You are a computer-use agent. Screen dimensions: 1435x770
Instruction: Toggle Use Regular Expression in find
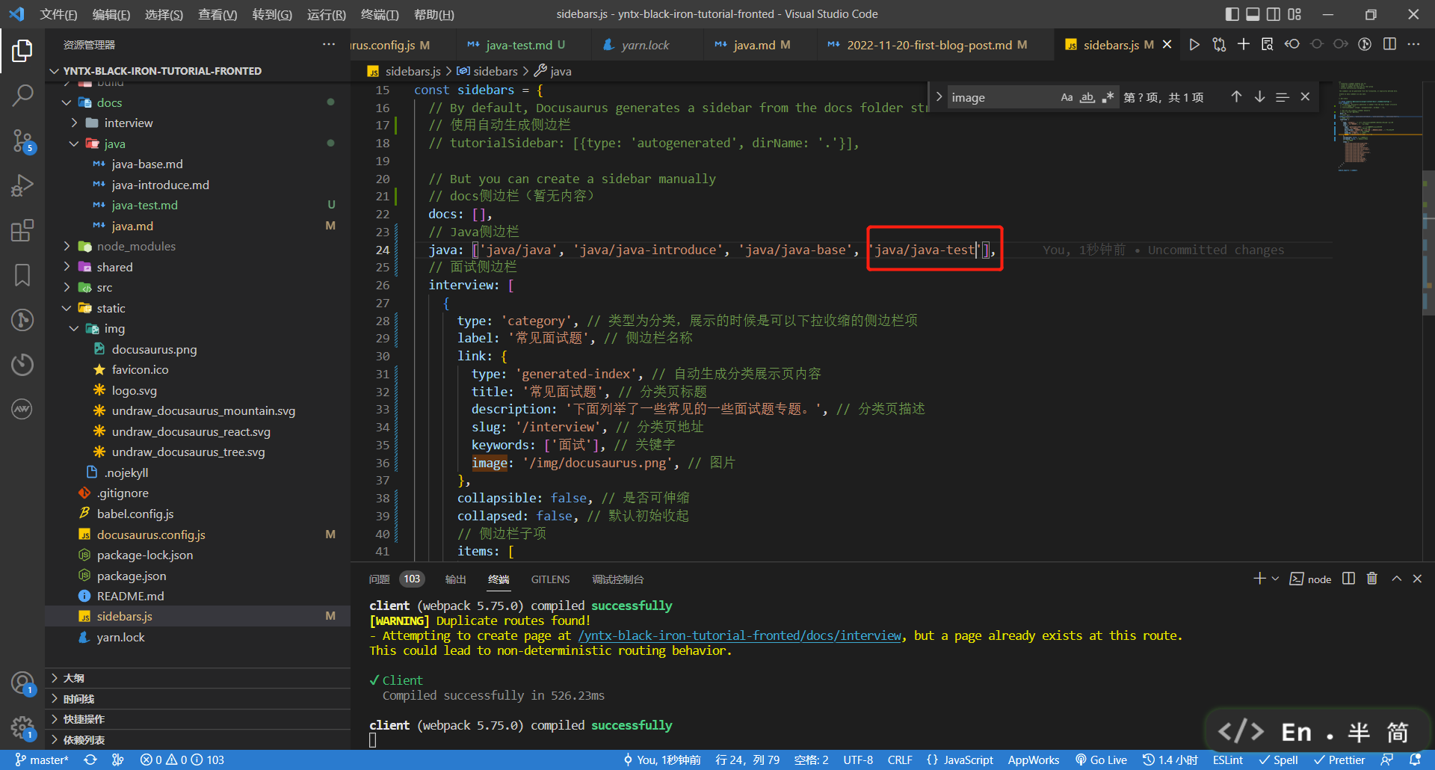pos(1108,97)
